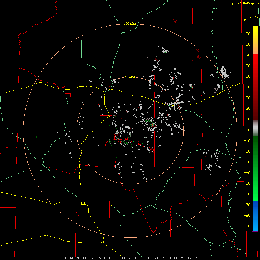Screen dimensions: 260x260
Task: Select the 100 NMI range ring label
Action: coord(130,23)
